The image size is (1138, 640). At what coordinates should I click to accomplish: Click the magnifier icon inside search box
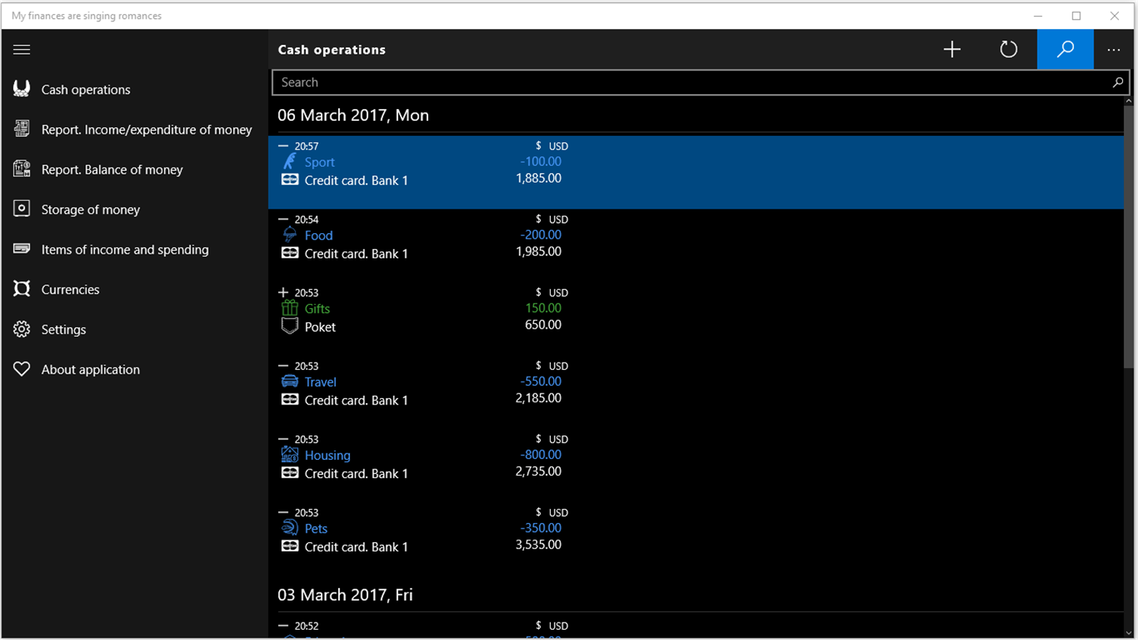(x=1117, y=82)
